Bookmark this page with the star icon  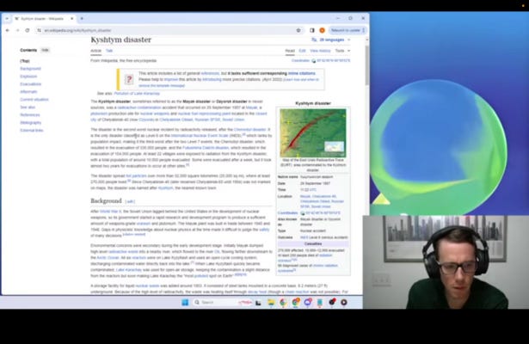pos(298,30)
